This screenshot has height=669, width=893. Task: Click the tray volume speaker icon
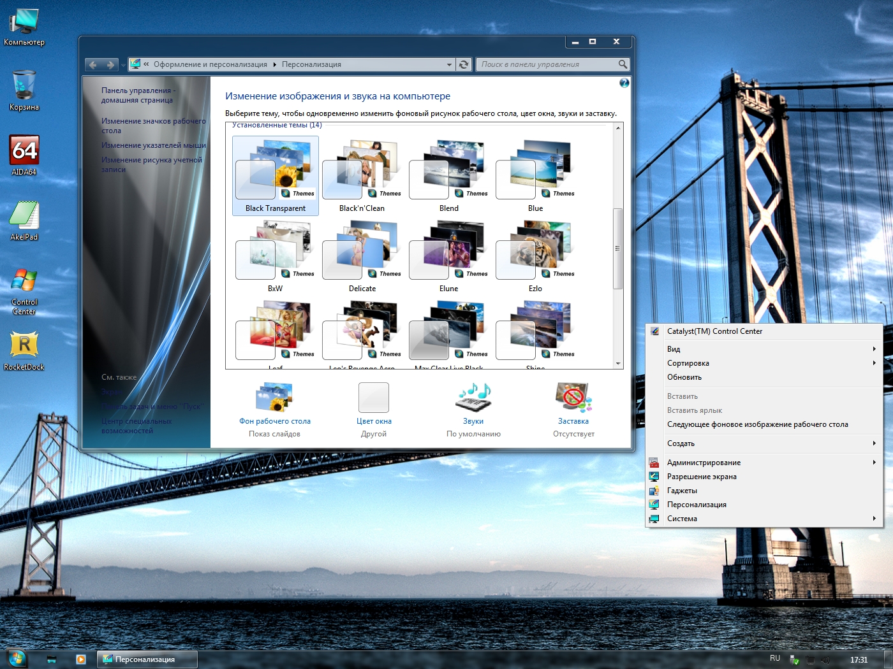pos(825,660)
